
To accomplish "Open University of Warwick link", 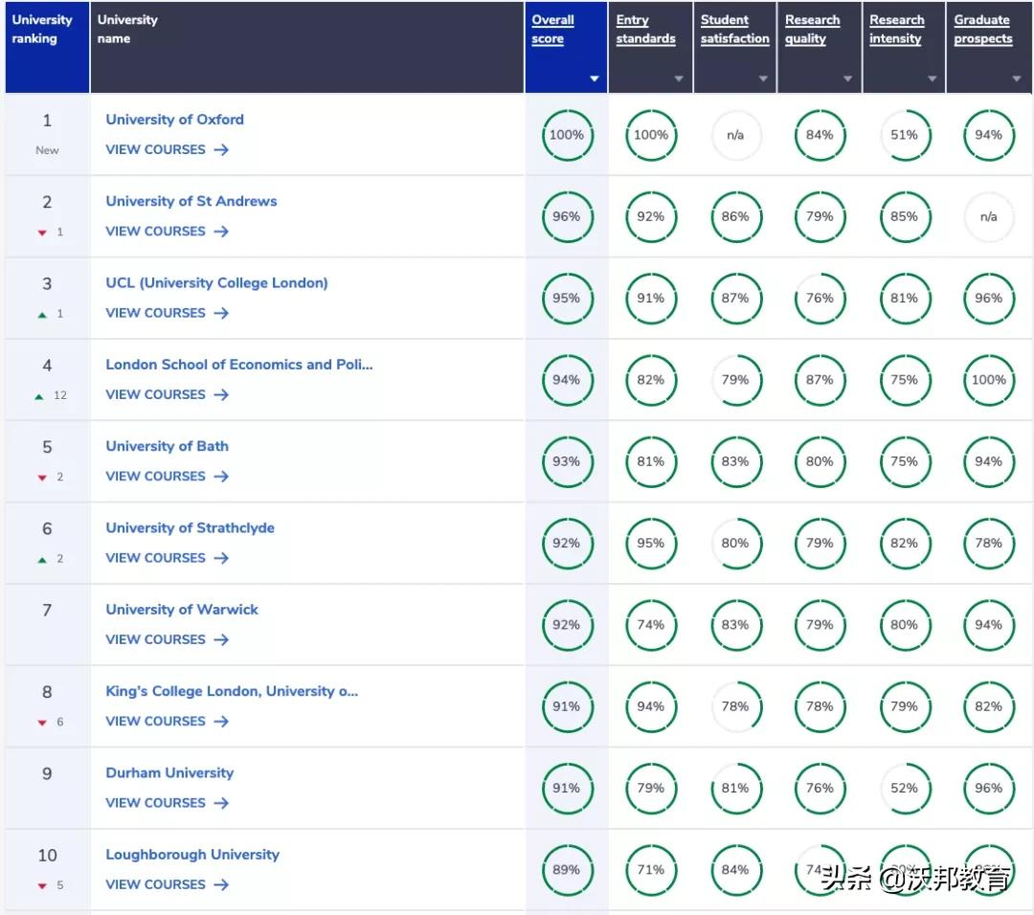I will click(182, 610).
